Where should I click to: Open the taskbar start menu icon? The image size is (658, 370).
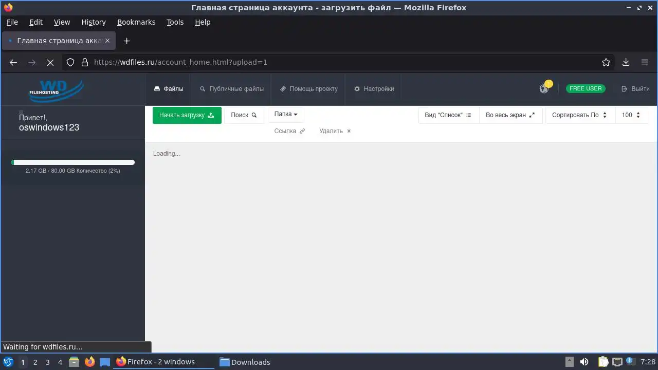pyautogui.click(x=8, y=362)
